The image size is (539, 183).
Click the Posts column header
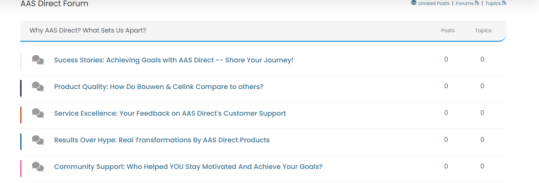click(x=448, y=31)
